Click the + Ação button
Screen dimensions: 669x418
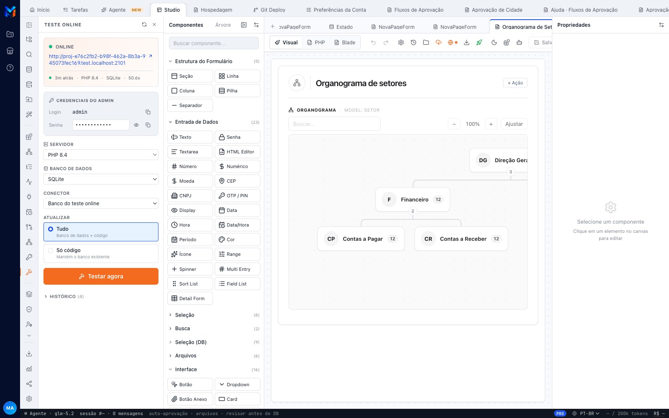pos(515,83)
